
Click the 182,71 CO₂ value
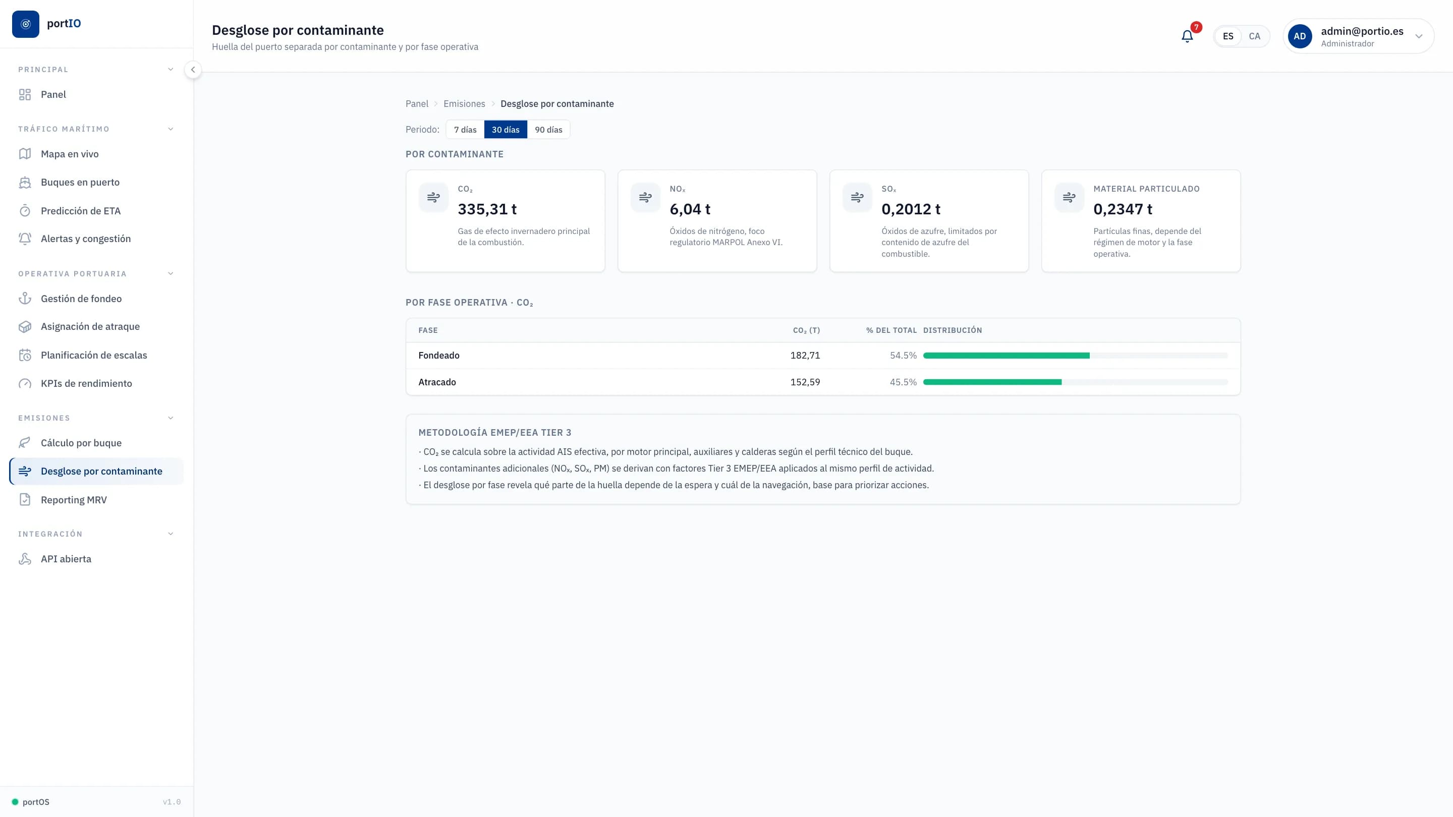click(805, 355)
